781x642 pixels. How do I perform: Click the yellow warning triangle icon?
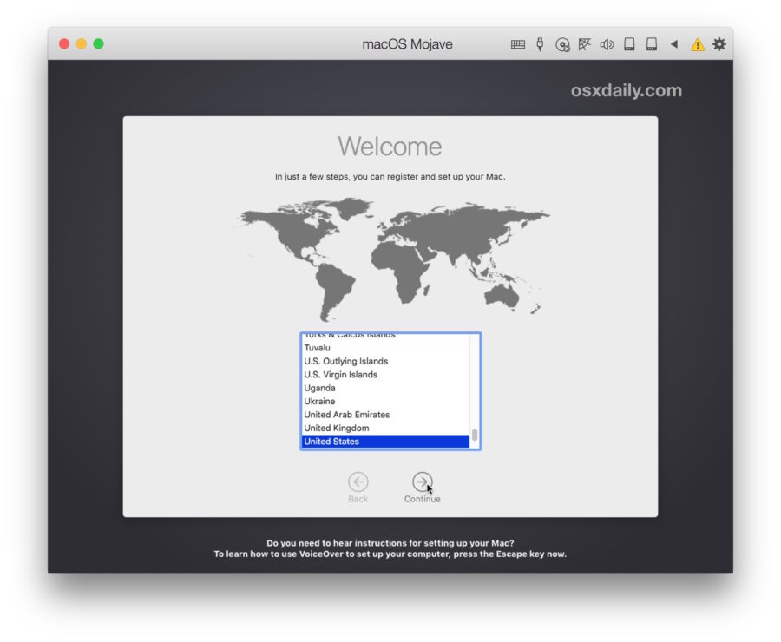pos(698,45)
